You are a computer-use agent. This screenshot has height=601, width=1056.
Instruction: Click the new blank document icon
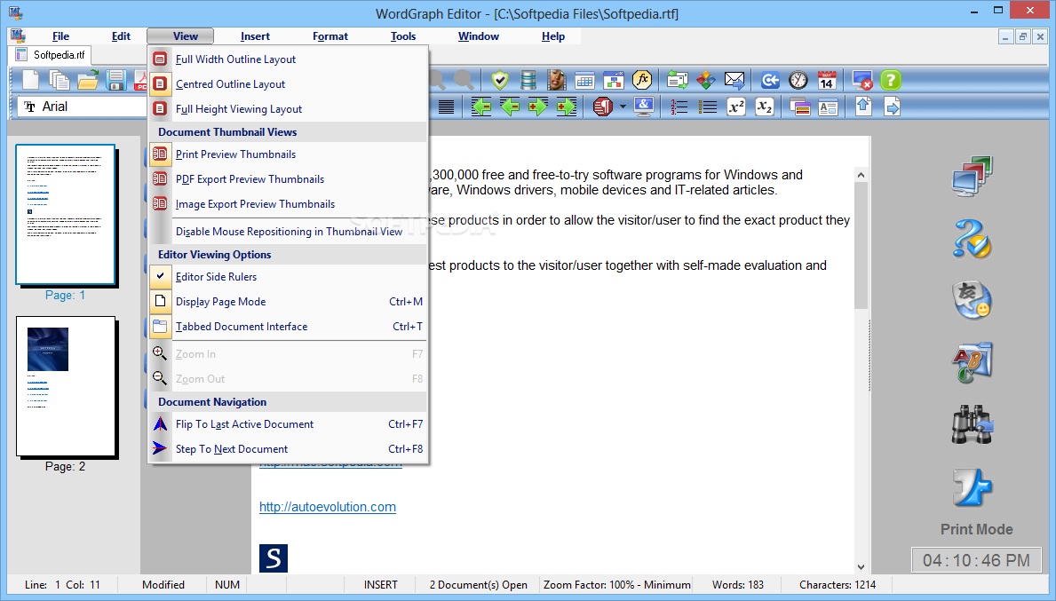[31, 80]
